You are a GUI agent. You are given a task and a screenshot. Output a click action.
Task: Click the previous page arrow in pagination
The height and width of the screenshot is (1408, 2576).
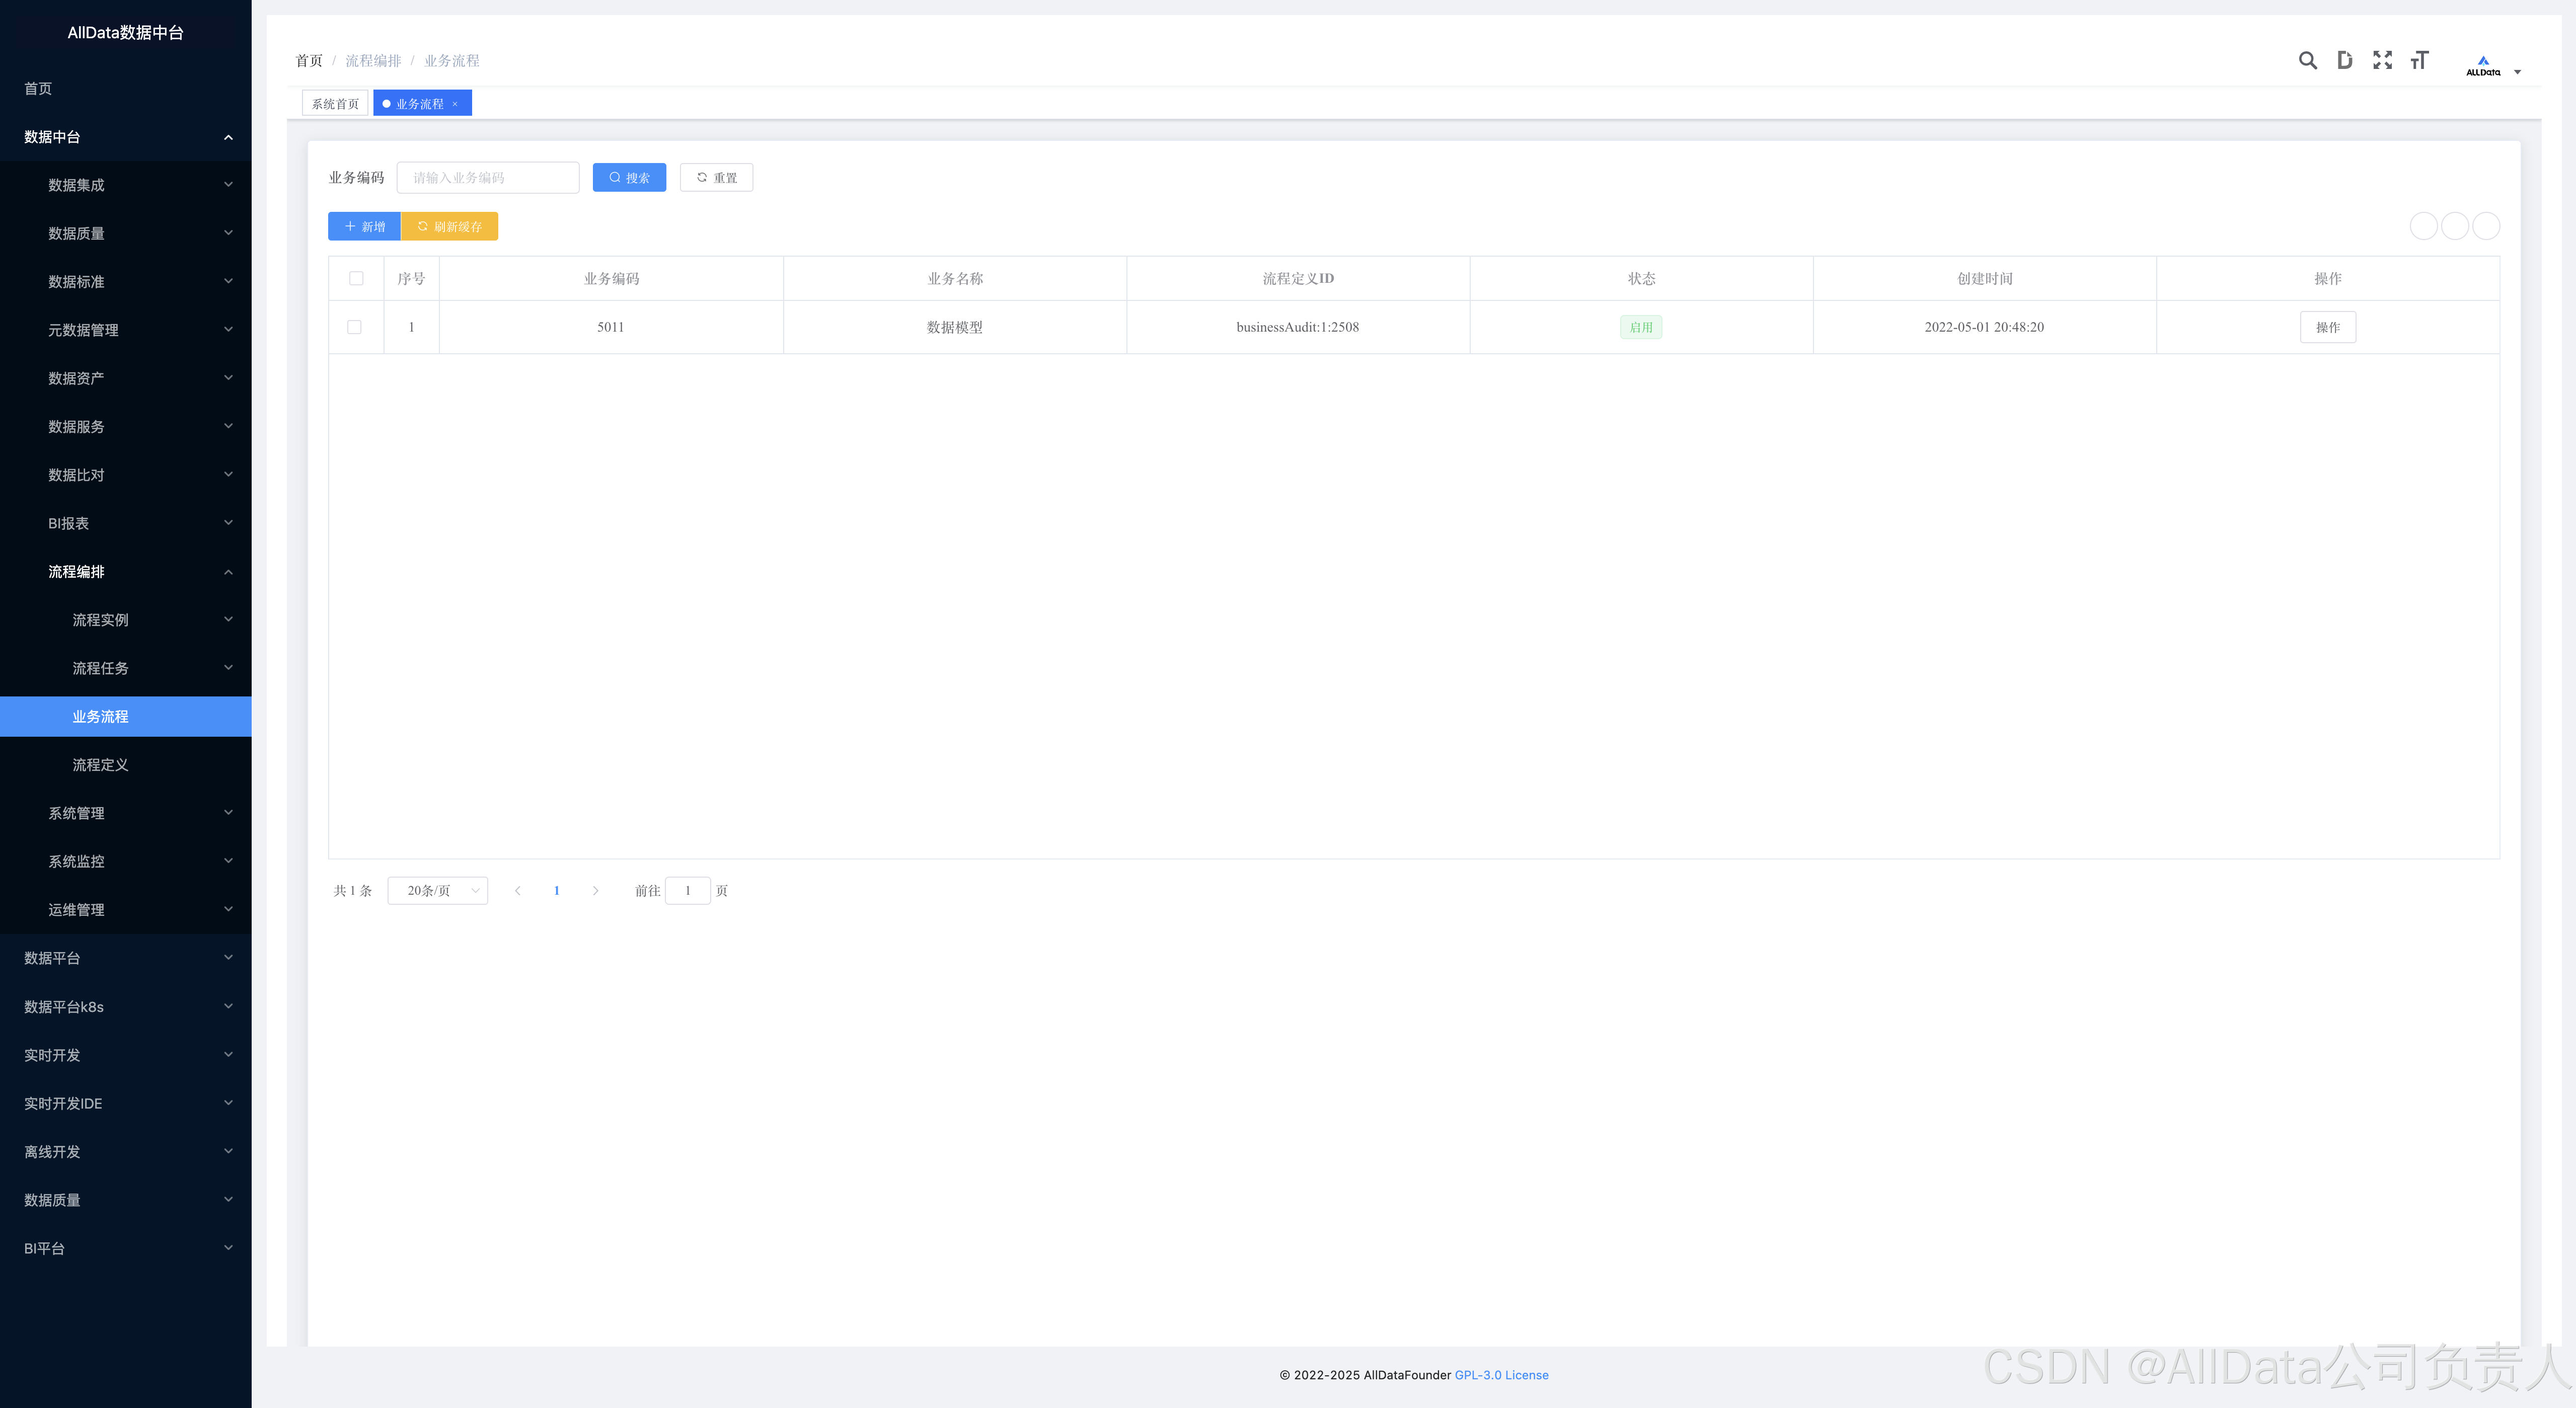[517, 891]
